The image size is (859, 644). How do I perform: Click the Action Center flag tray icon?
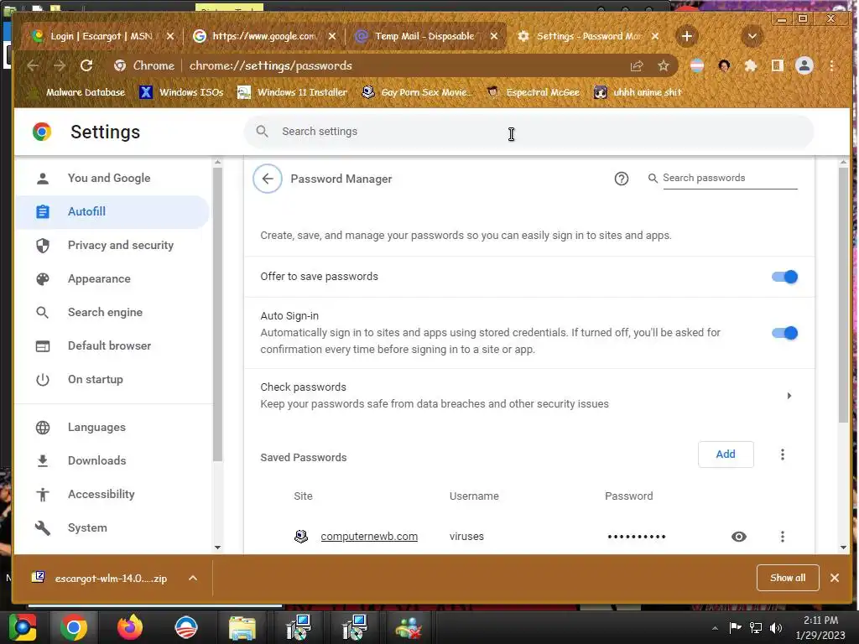click(735, 628)
